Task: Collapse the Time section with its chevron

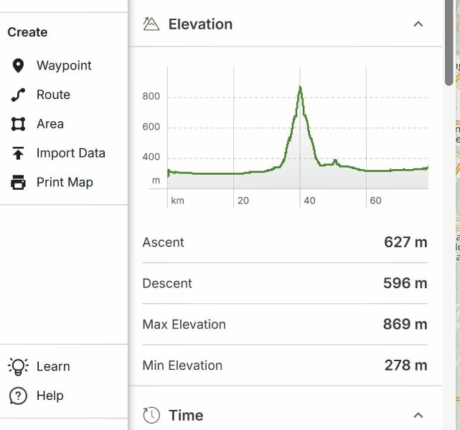Action: 418,415
